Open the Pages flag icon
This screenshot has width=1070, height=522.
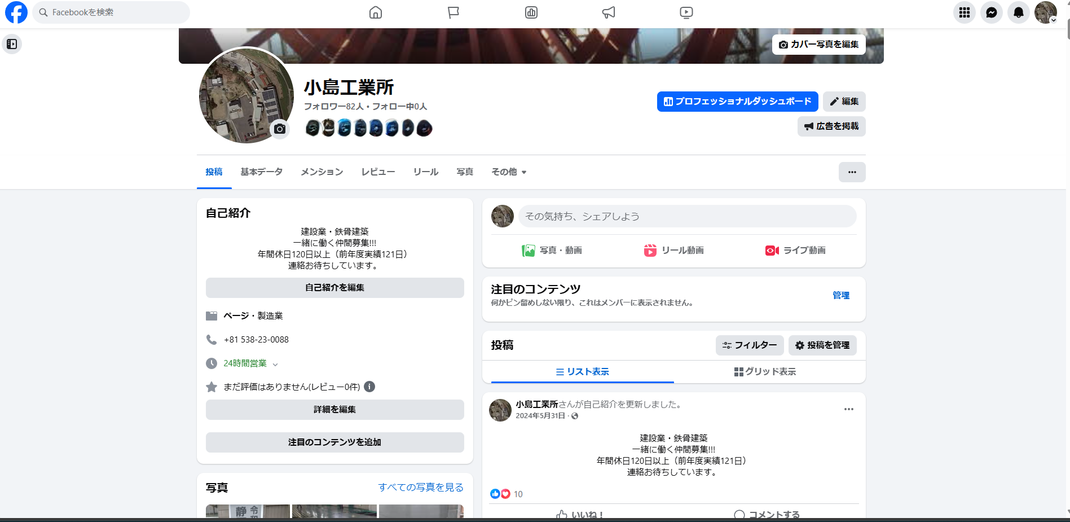[x=453, y=12]
